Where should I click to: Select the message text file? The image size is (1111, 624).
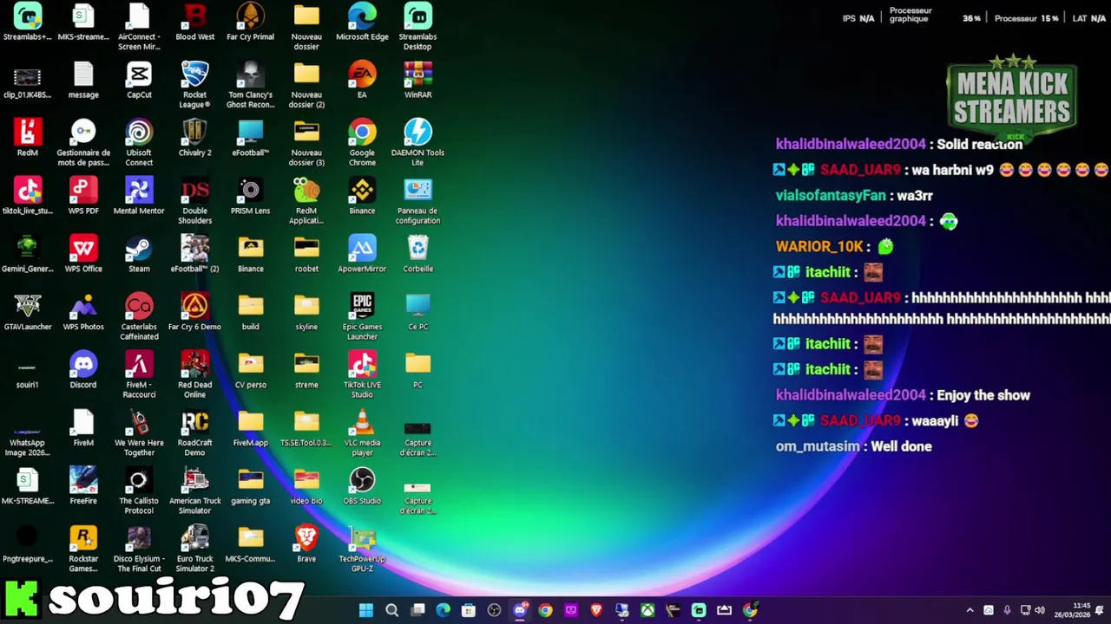click(x=83, y=81)
